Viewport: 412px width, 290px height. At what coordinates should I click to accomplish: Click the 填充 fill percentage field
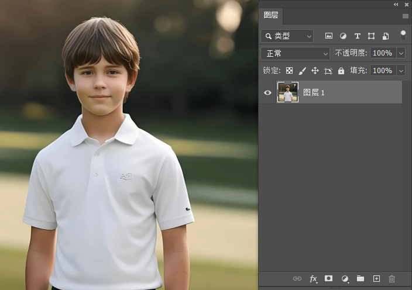point(382,71)
